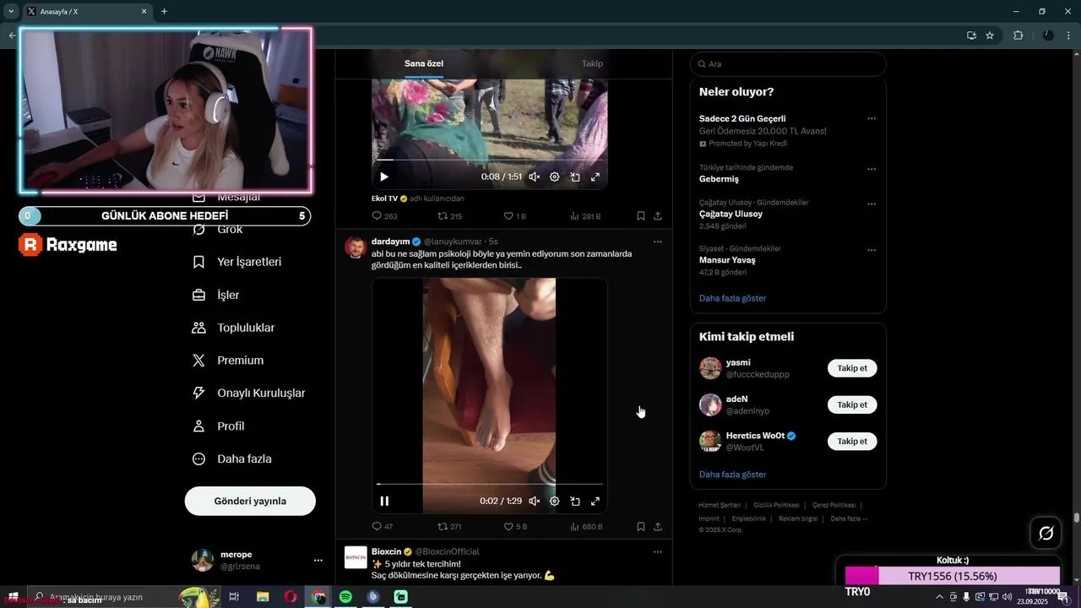This screenshot has height=608, width=1081.
Task: Enter fullscreen on the Ekol TV video
Action: (x=595, y=176)
